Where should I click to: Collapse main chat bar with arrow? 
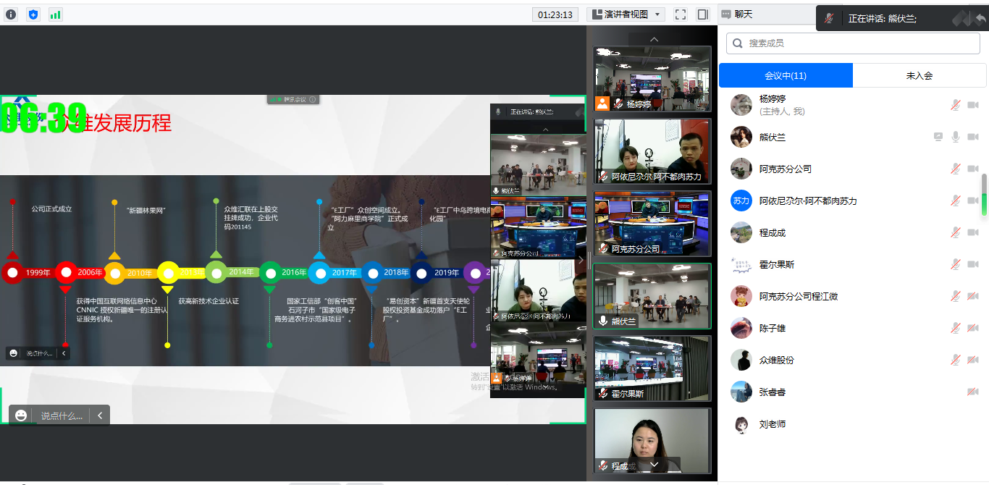click(x=100, y=416)
